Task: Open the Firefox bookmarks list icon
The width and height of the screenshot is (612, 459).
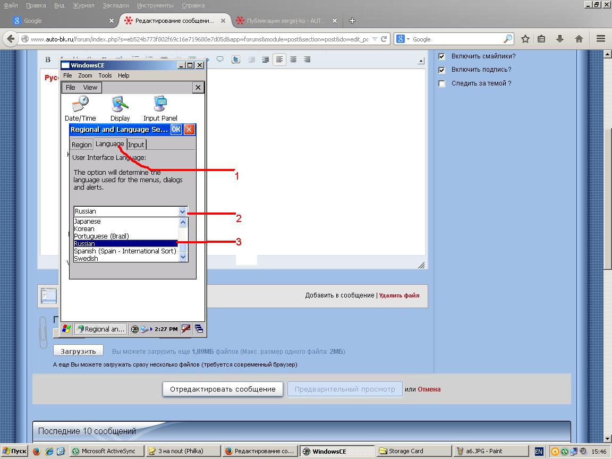Action: pyautogui.click(x=541, y=39)
